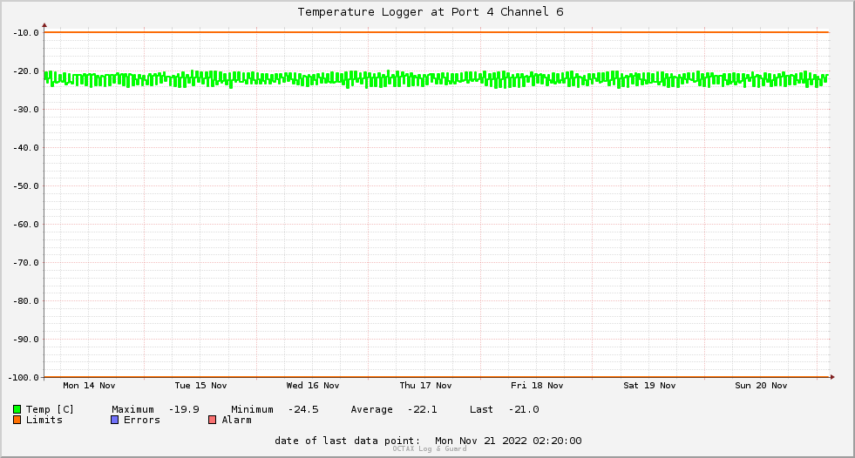This screenshot has width=855, height=458.
Task: Click the last data point date 'Mon Nov 21 2022 02:20:00'
Action: 508,441
